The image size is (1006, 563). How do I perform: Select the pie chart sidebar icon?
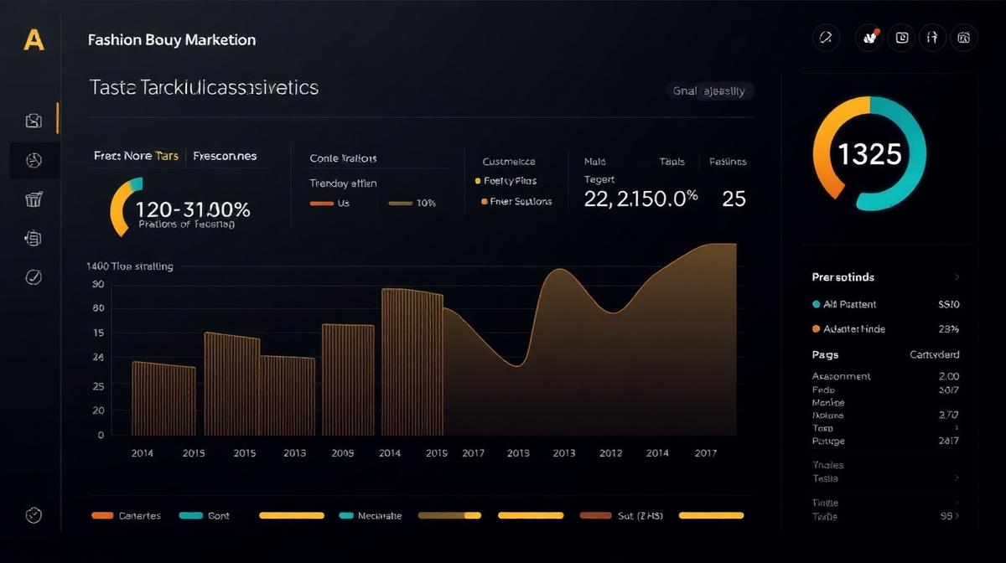(34, 159)
